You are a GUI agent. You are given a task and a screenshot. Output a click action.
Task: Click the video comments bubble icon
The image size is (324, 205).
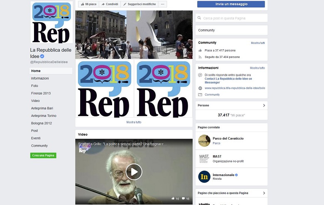pyautogui.click(x=183, y=198)
